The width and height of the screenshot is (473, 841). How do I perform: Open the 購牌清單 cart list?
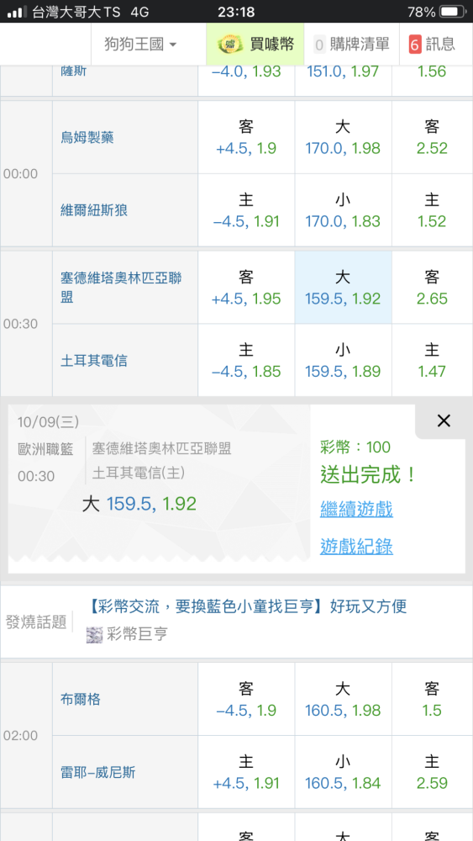(351, 45)
